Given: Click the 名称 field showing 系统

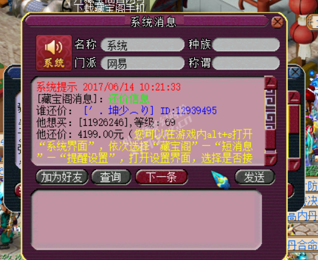Looking at the screenshot, I should [142, 44].
